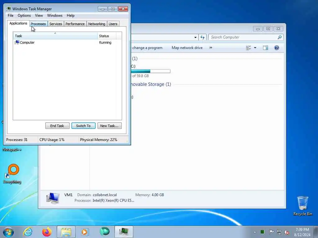Click the Search Computer input field
The width and height of the screenshot is (318, 238).
243,37
